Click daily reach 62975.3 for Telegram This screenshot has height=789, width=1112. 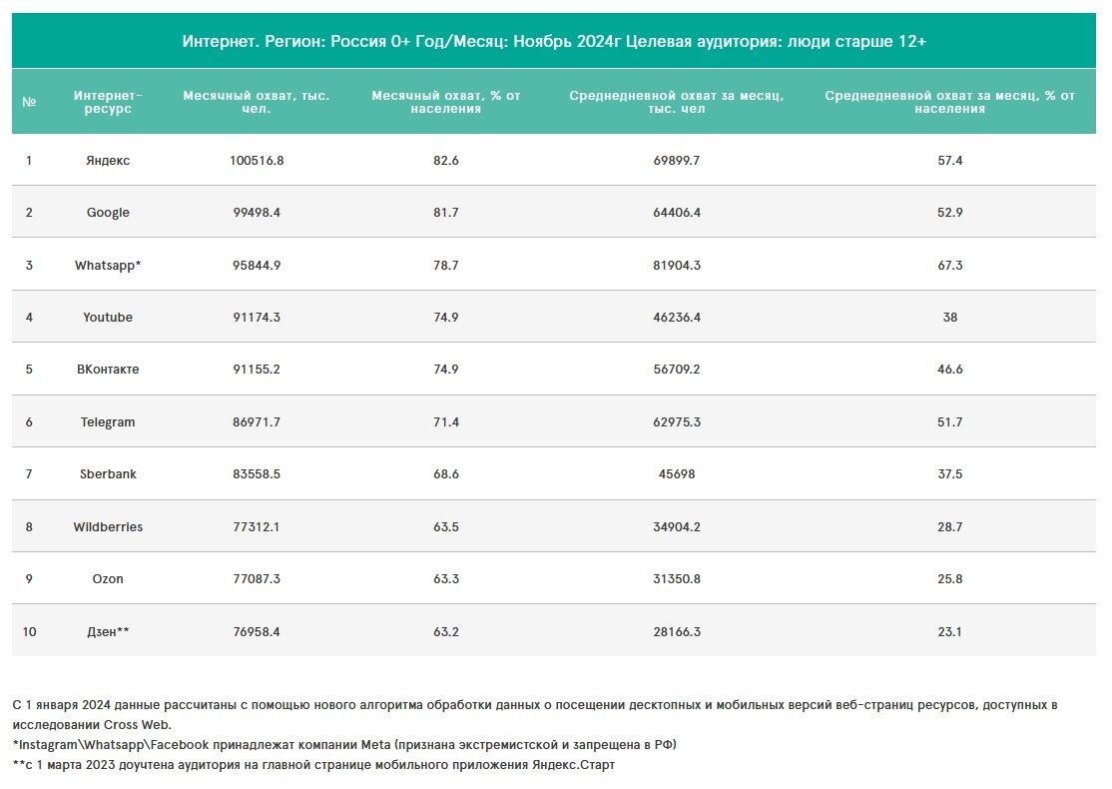(x=677, y=422)
